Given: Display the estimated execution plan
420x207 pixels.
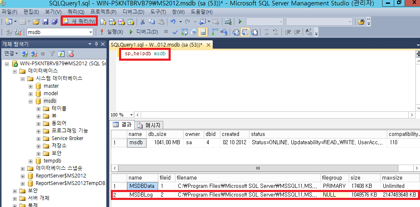Looking at the screenshot, I should 184,32.
